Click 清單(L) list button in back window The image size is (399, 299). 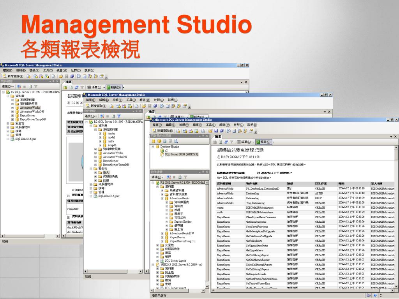click(94, 87)
